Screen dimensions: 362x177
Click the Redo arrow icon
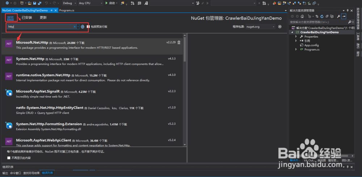54,3
